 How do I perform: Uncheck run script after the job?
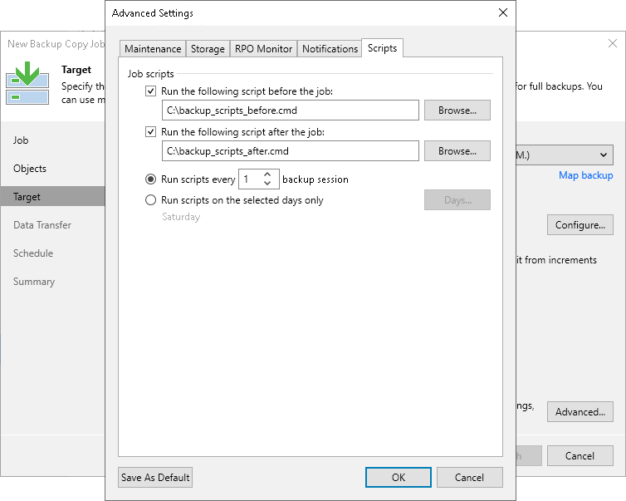coord(150,132)
